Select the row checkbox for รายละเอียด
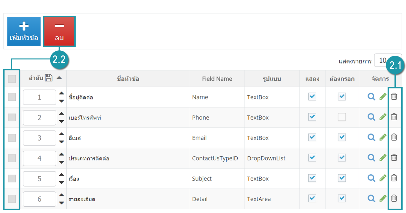Viewport: 406px width, 213px height. coord(12,199)
